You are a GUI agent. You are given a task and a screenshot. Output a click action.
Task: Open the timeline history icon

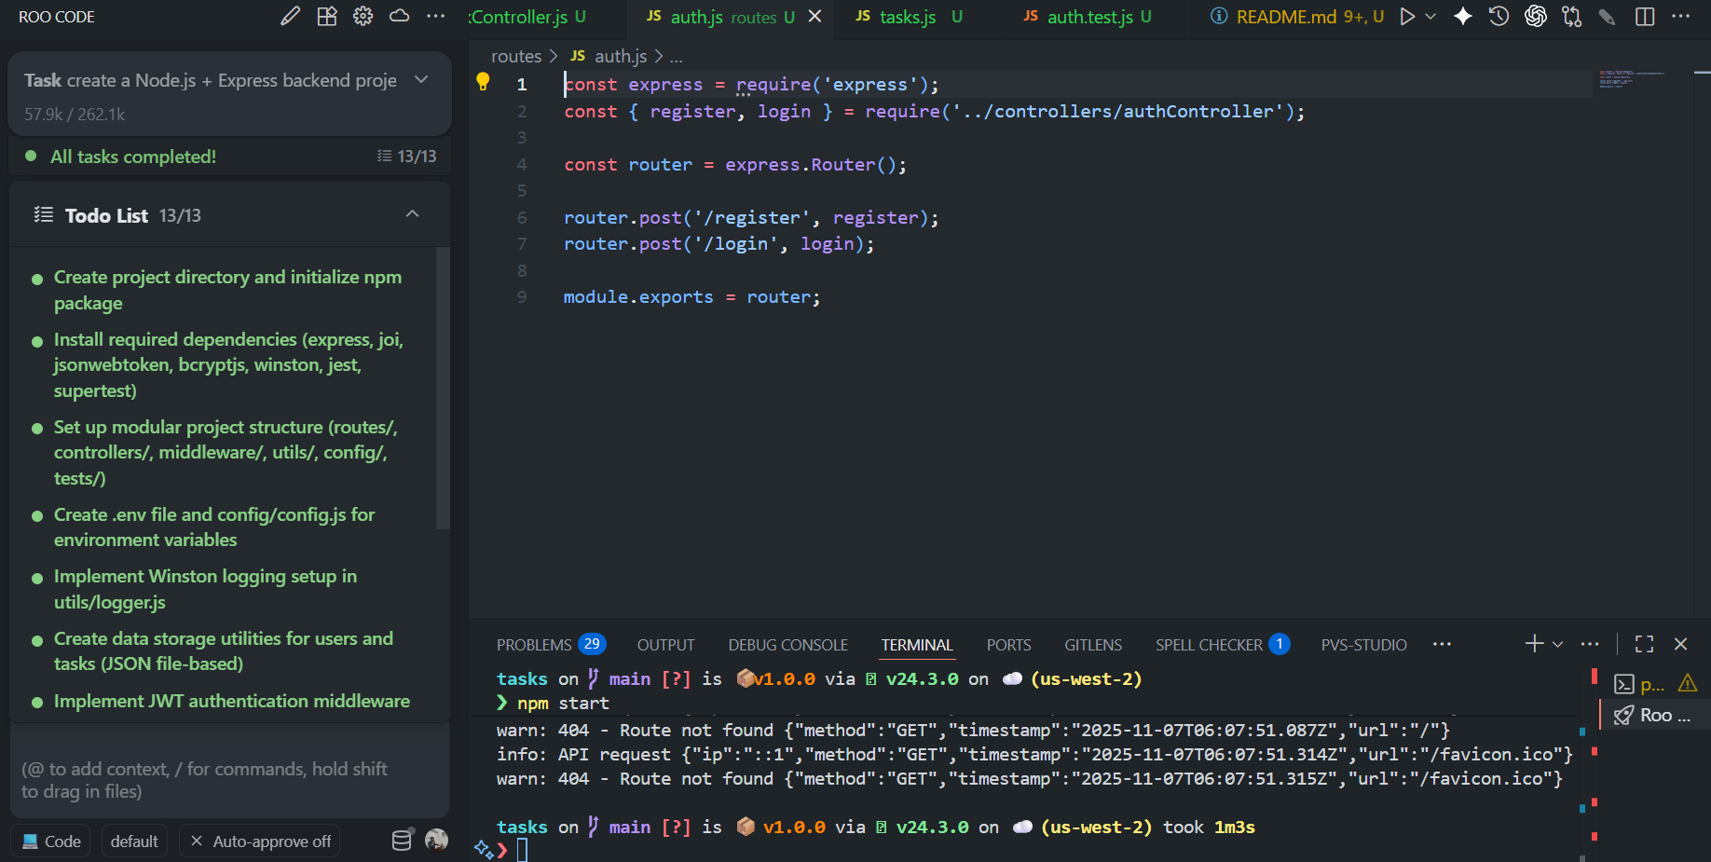(x=1499, y=16)
